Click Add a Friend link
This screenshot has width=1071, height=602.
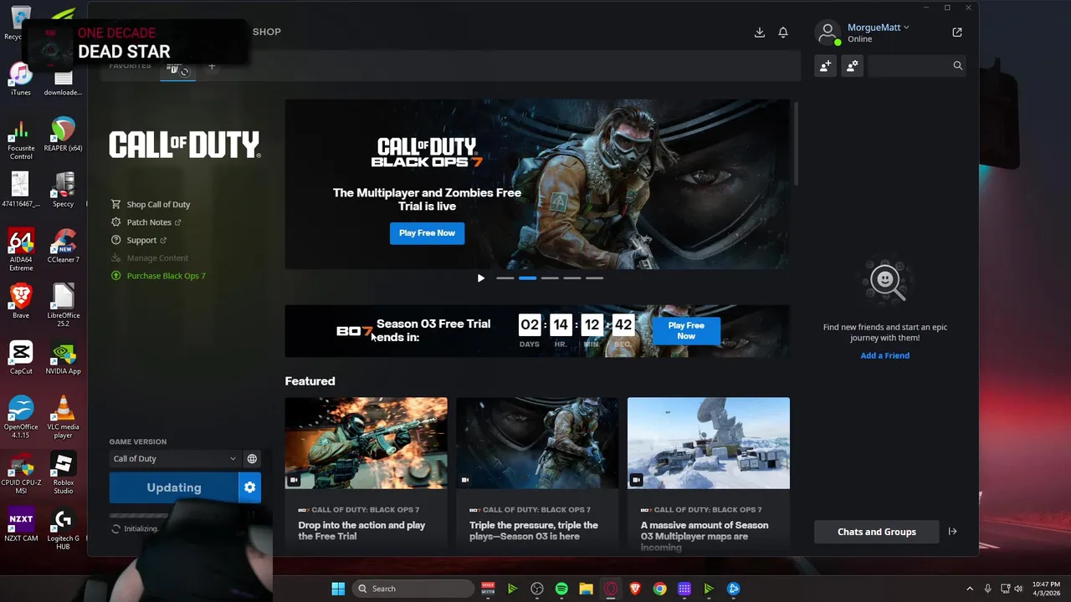[x=885, y=355]
